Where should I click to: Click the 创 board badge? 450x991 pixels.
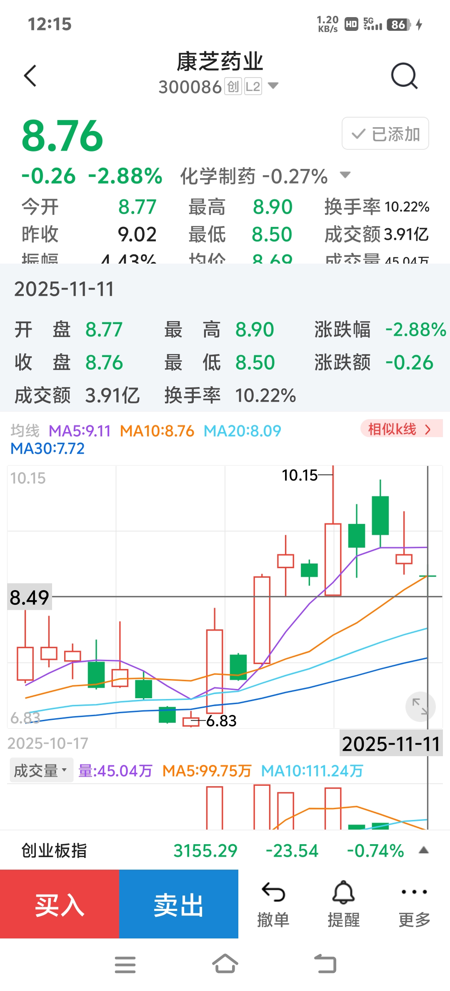pyautogui.click(x=233, y=86)
